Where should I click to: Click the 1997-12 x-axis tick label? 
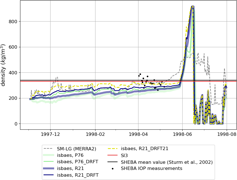tap(50, 134)
